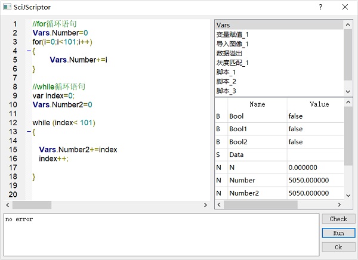Select 脚本_2 in the module list

point(279,82)
